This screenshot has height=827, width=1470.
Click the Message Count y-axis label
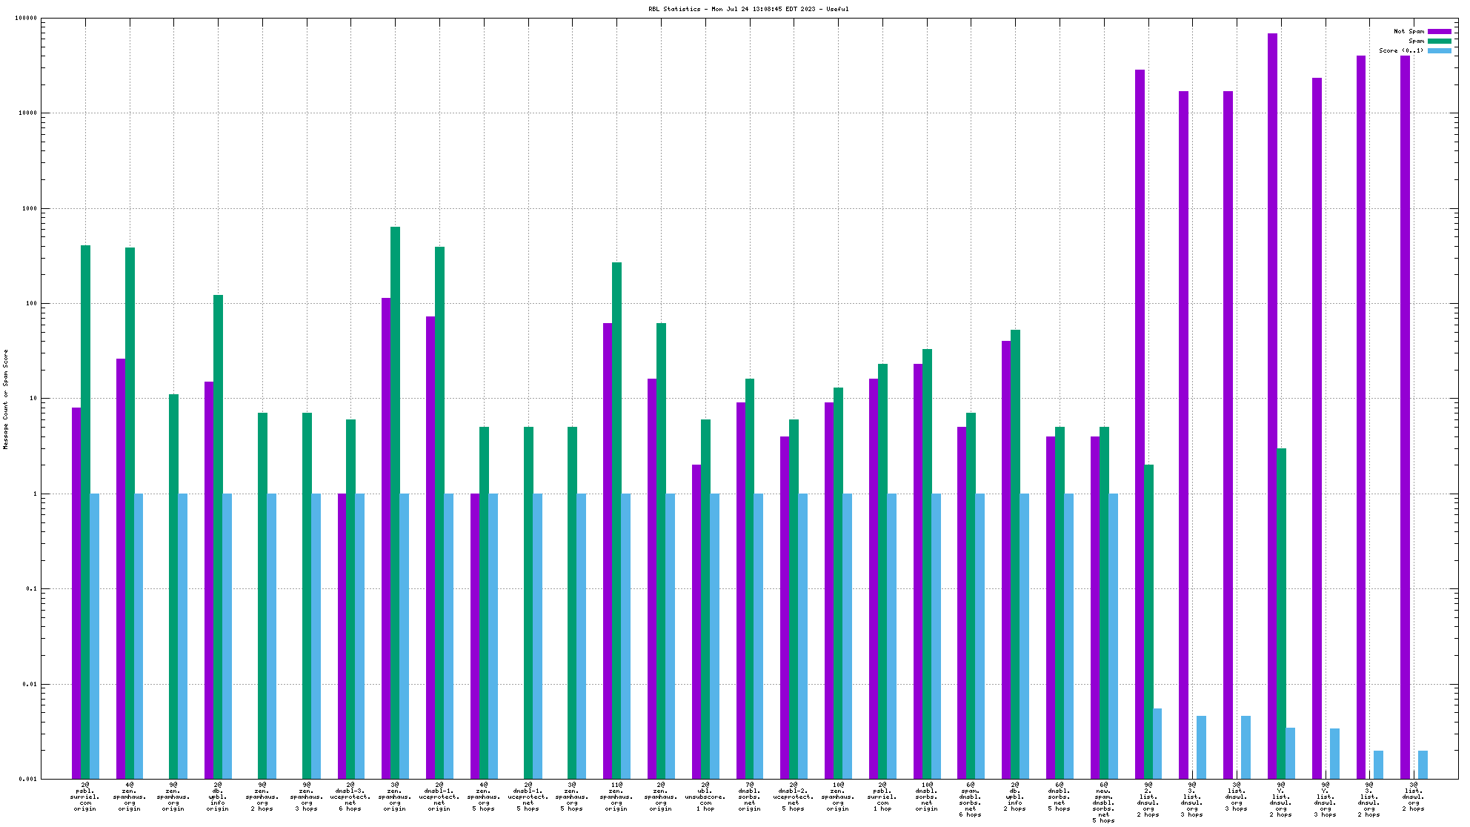tap(6, 399)
